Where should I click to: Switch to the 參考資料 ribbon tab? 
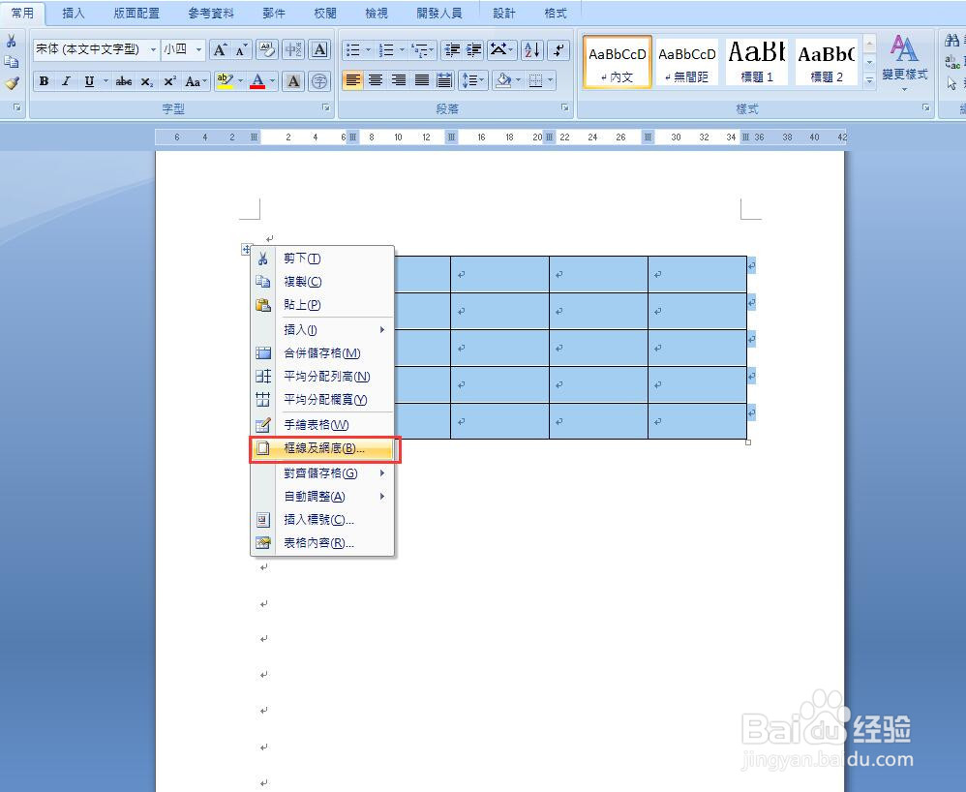pos(211,13)
